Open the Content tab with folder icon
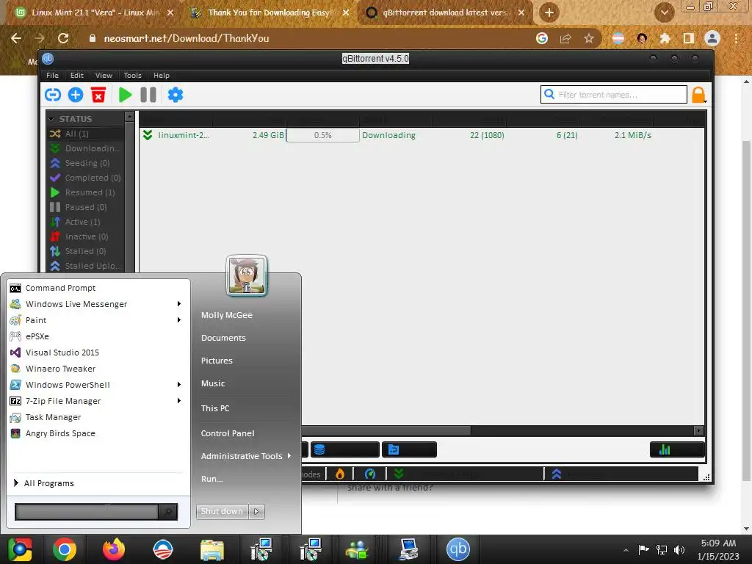The width and height of the screenshot is (752, 564). [x=409, y=449]
